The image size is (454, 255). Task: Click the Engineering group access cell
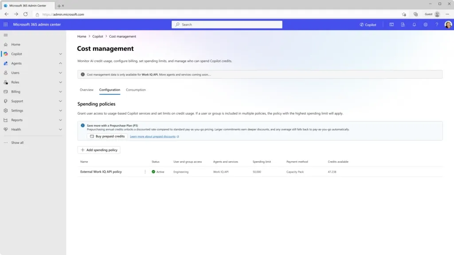click(x=181, y=172)
